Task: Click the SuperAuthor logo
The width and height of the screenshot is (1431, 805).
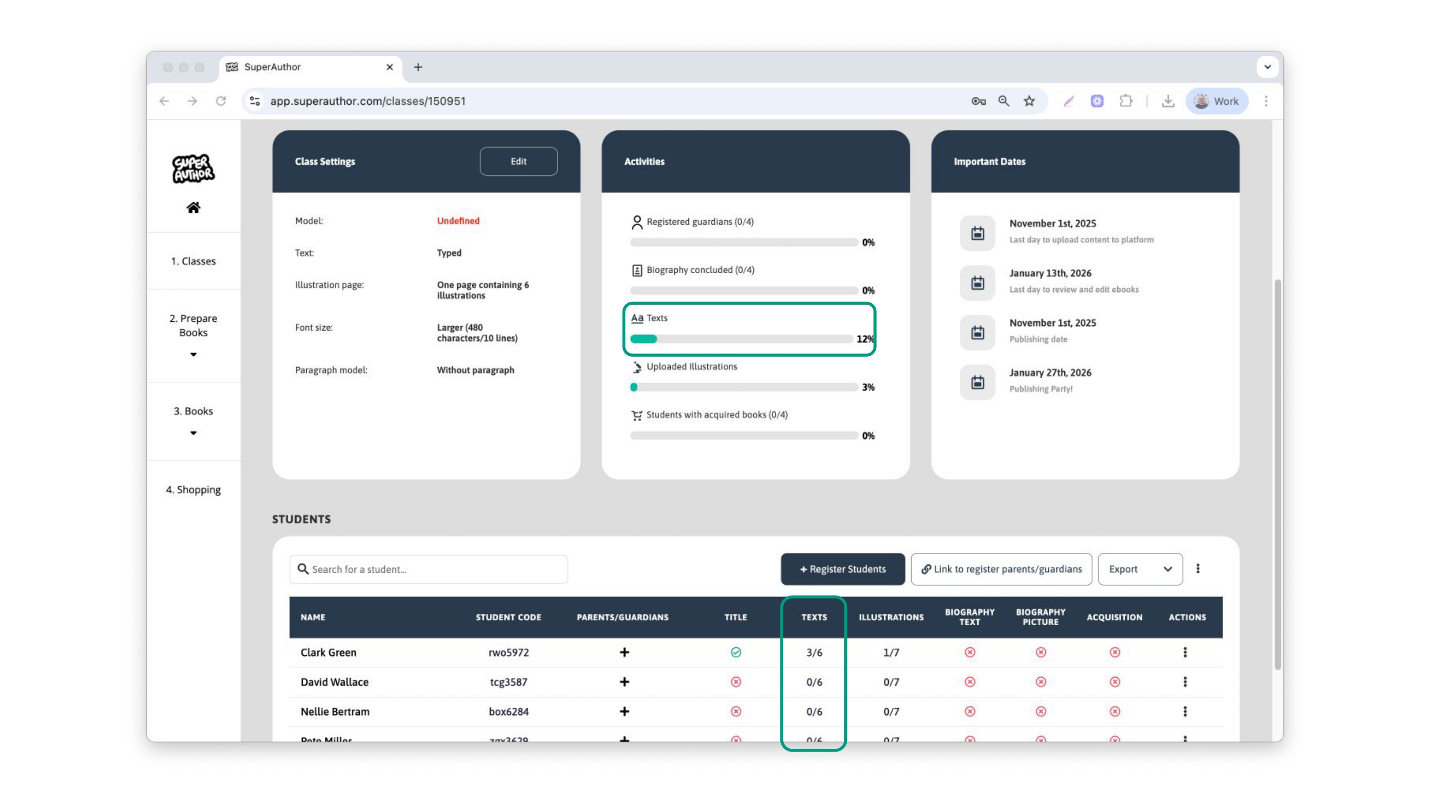Action: pos(193,168)
